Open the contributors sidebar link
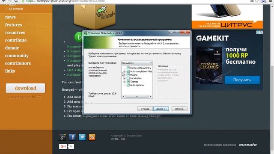Screen dimensions: 274x154 pyautogui.click(x=18, y=63)
